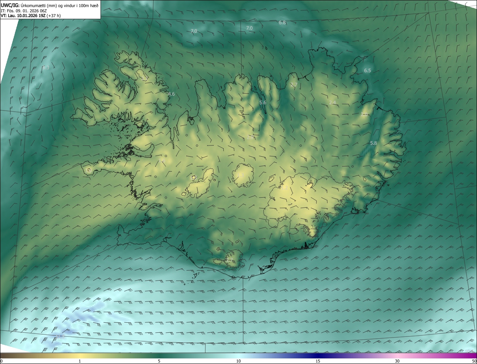Click the '10' tick label on the color scale

[238, 361]
